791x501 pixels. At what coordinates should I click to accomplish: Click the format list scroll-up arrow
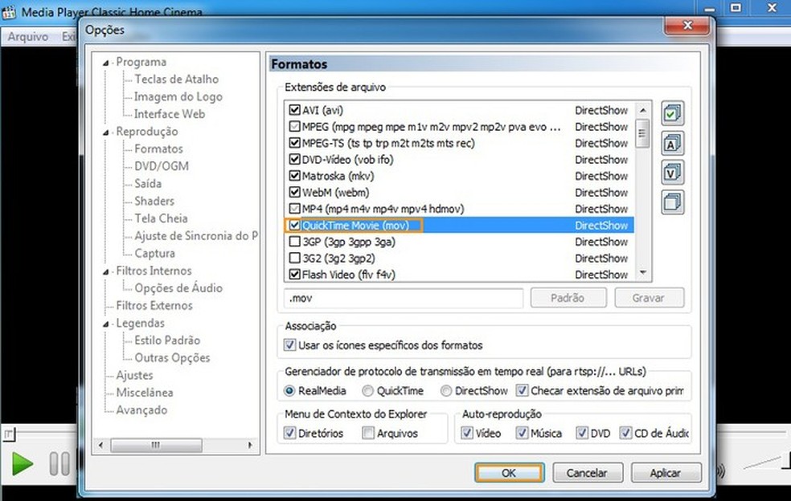pyautogui.click(x=643, y=110)
